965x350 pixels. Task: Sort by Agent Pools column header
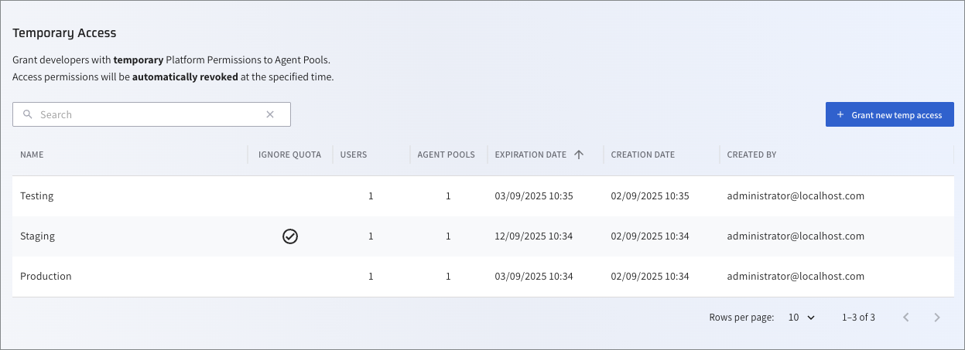tap(446, 155)
